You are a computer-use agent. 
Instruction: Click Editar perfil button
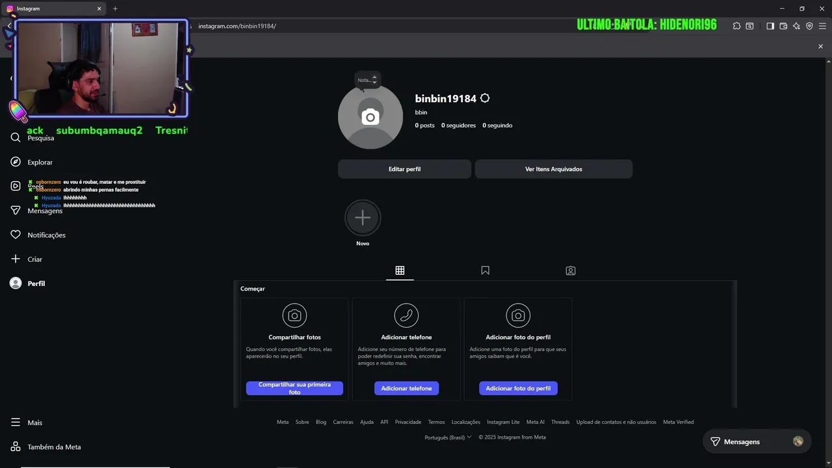coord(404,169)
